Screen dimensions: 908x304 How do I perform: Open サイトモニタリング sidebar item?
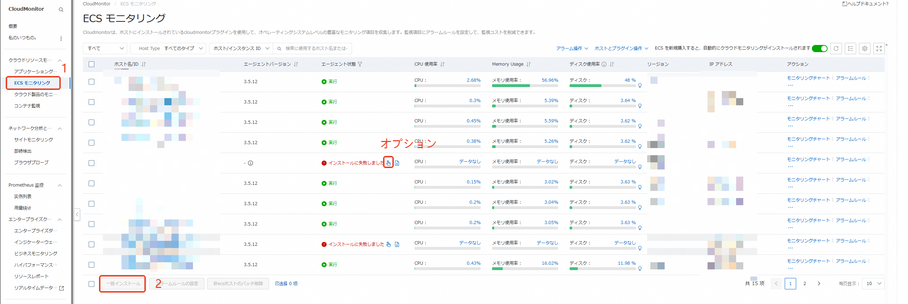click(34, 140)
